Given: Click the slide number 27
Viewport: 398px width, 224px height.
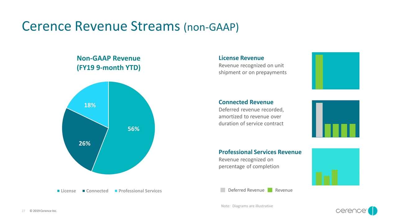Looking at the screenshot, I should [x=23, y=211].
